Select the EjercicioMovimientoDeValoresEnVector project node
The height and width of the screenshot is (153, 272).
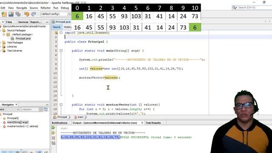[24, 26]
